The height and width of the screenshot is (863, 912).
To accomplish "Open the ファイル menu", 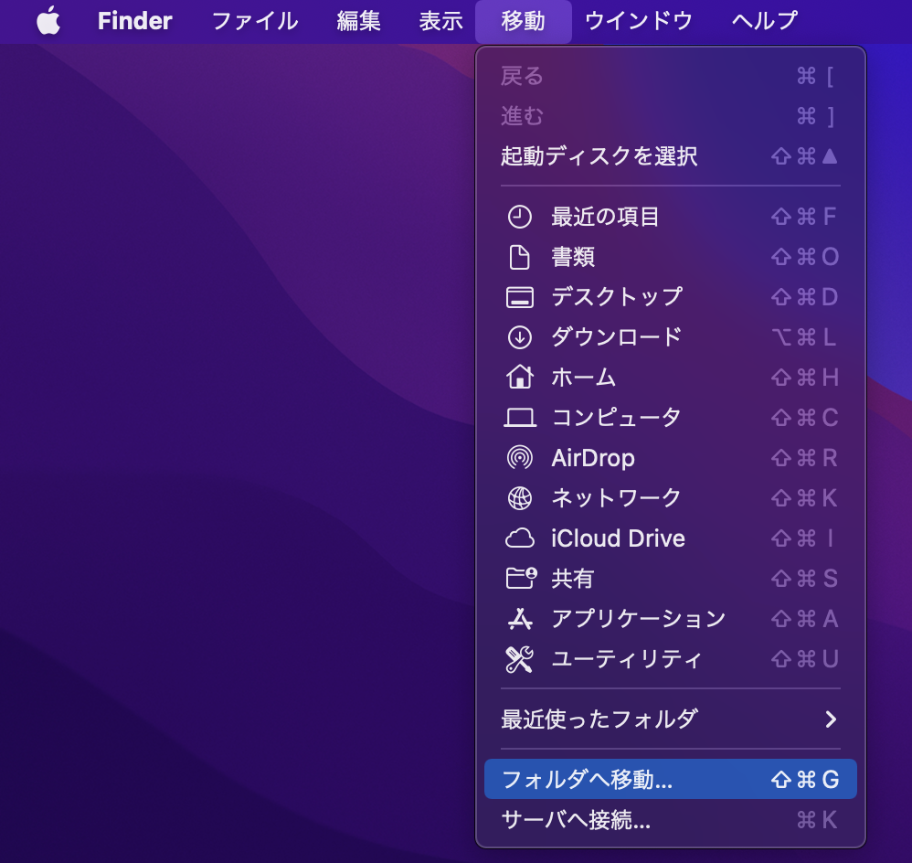I will pos(254,20).
